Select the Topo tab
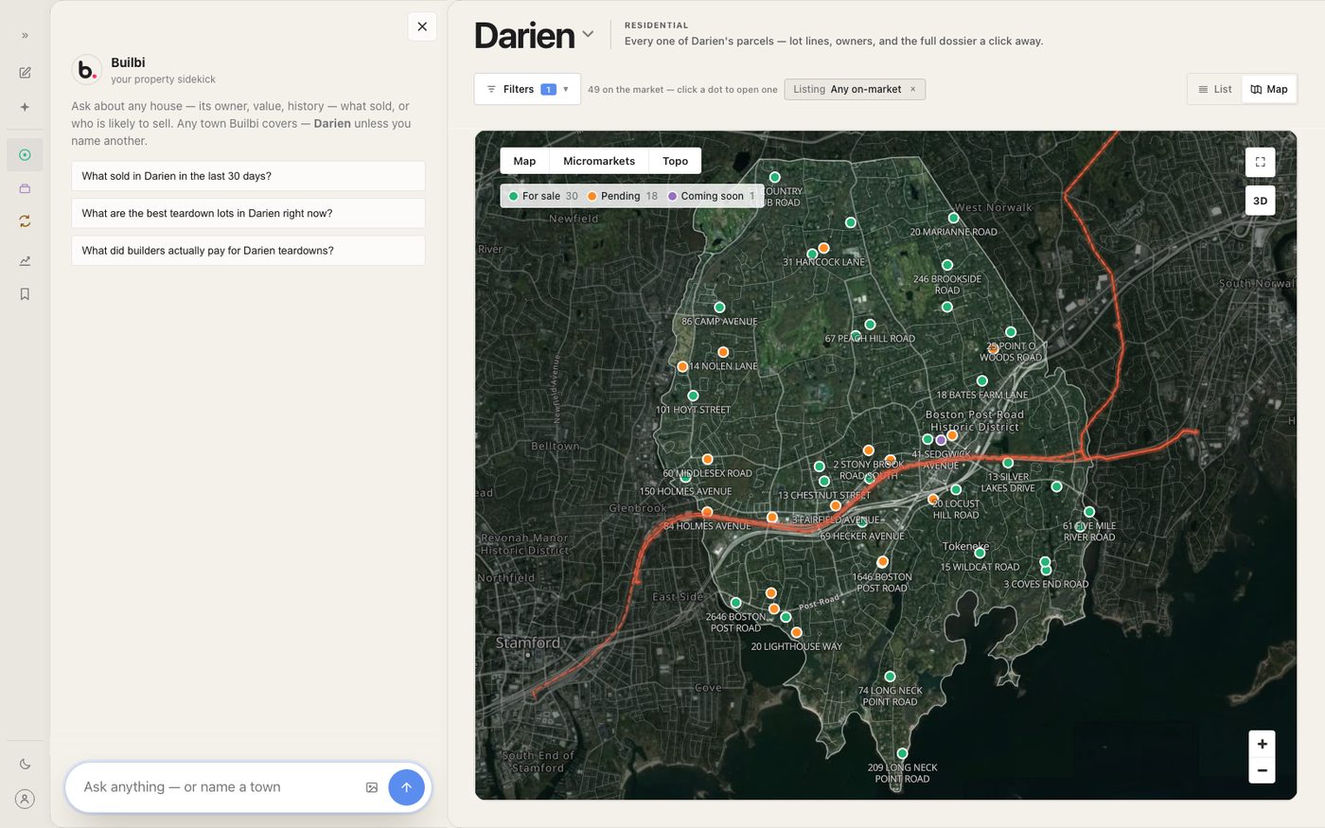The width and height of the screenshot is (1325, 828). click(x=676, y=161)
